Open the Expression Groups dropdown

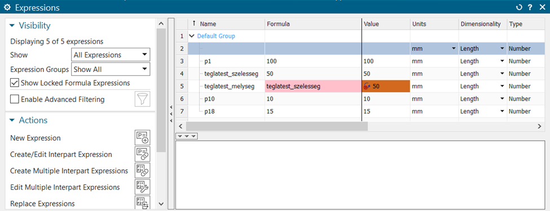(111, 69)
